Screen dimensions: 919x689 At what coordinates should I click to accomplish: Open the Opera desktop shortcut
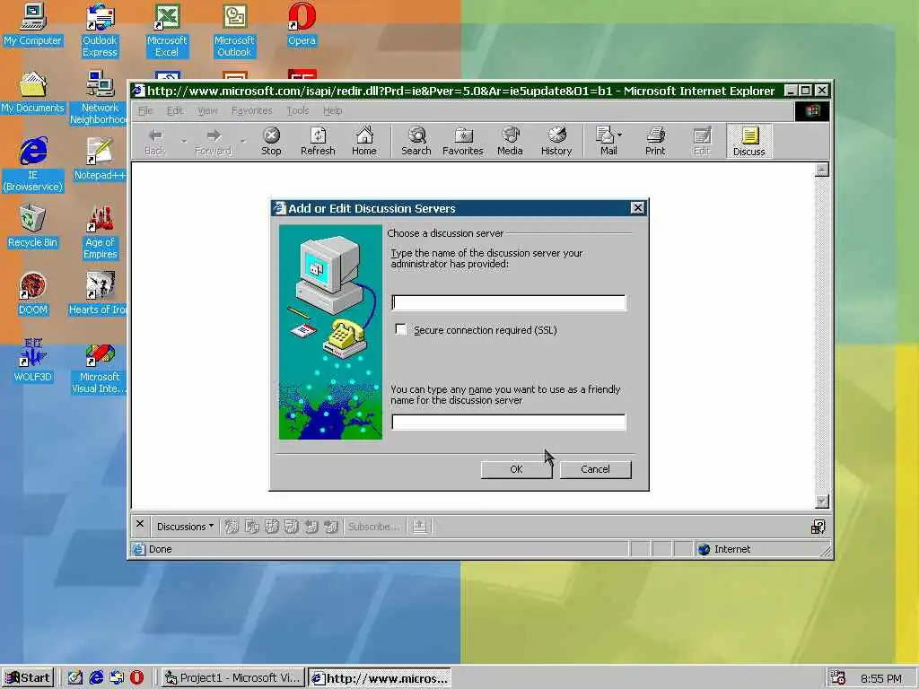(302, 24)
